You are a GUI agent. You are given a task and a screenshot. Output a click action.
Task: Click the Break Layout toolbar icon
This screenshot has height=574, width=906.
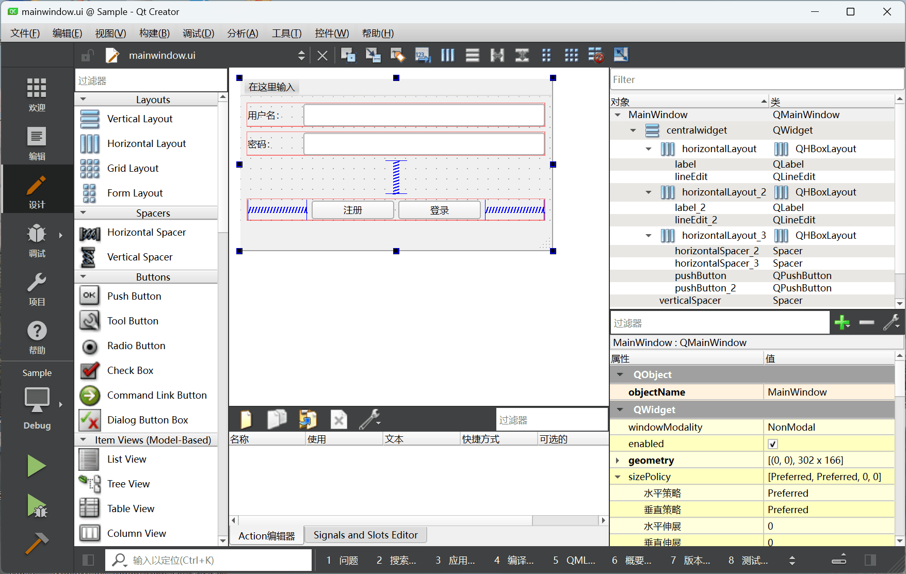coord(596,55)
